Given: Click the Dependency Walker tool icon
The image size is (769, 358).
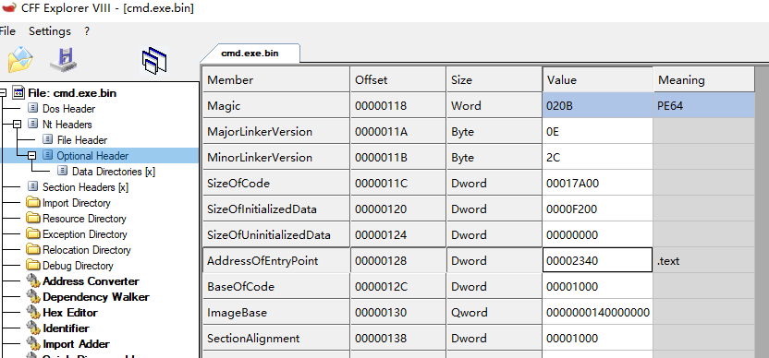Looking at the screenshot, I should (x=33, y=297).
